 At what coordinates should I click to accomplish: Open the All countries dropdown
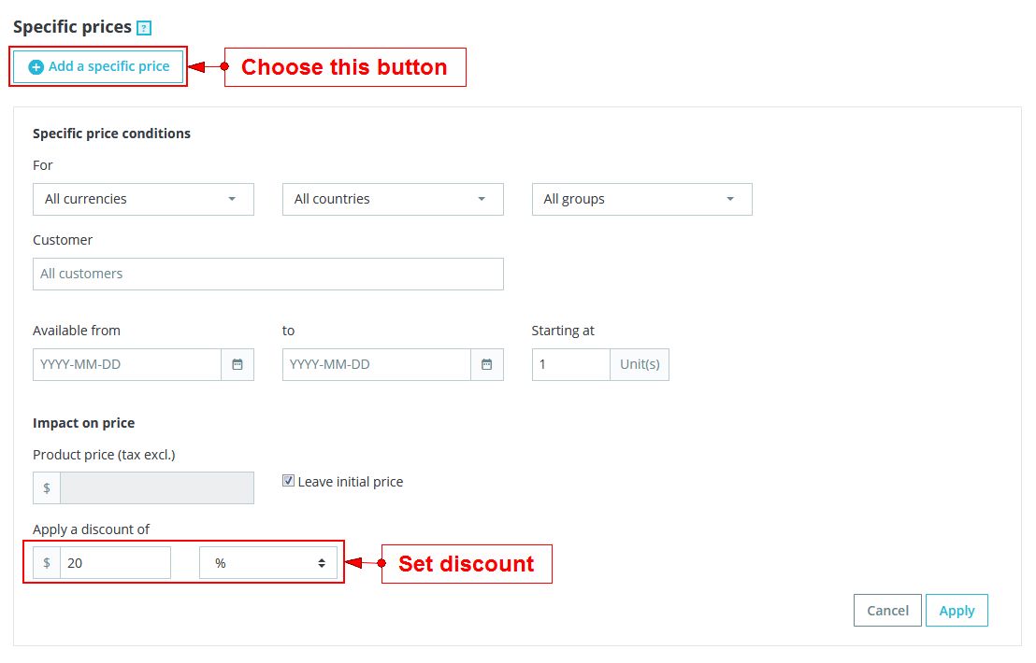point(393,199)
